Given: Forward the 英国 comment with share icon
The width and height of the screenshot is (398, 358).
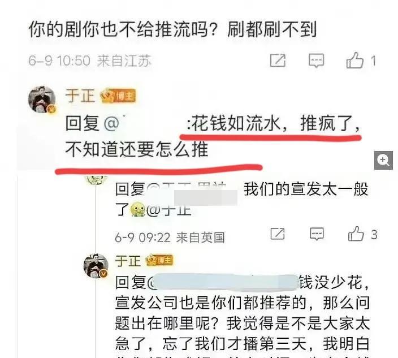Looking at the screenshot, I should [278, 234].
